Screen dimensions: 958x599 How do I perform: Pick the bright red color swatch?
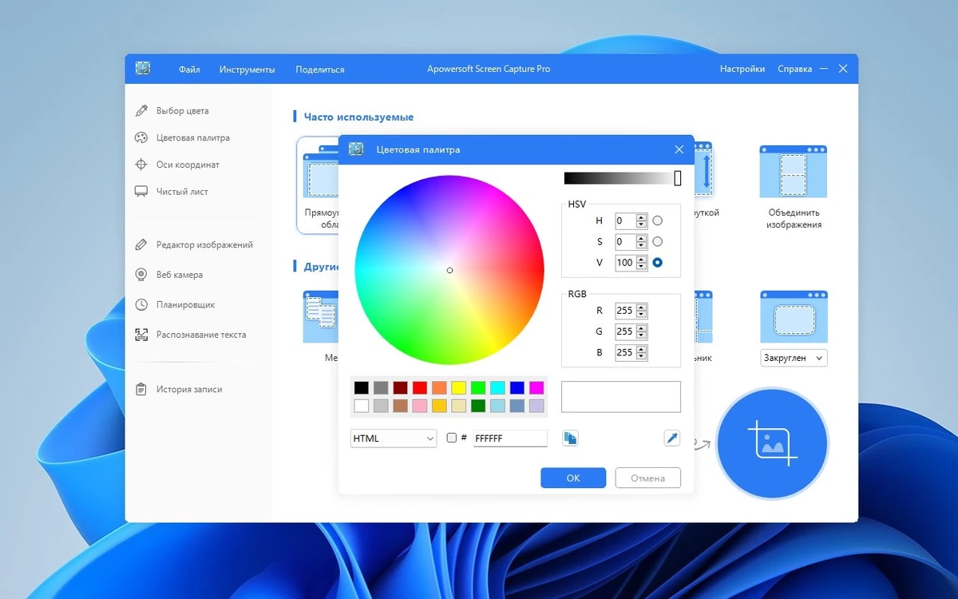[420, 387]
